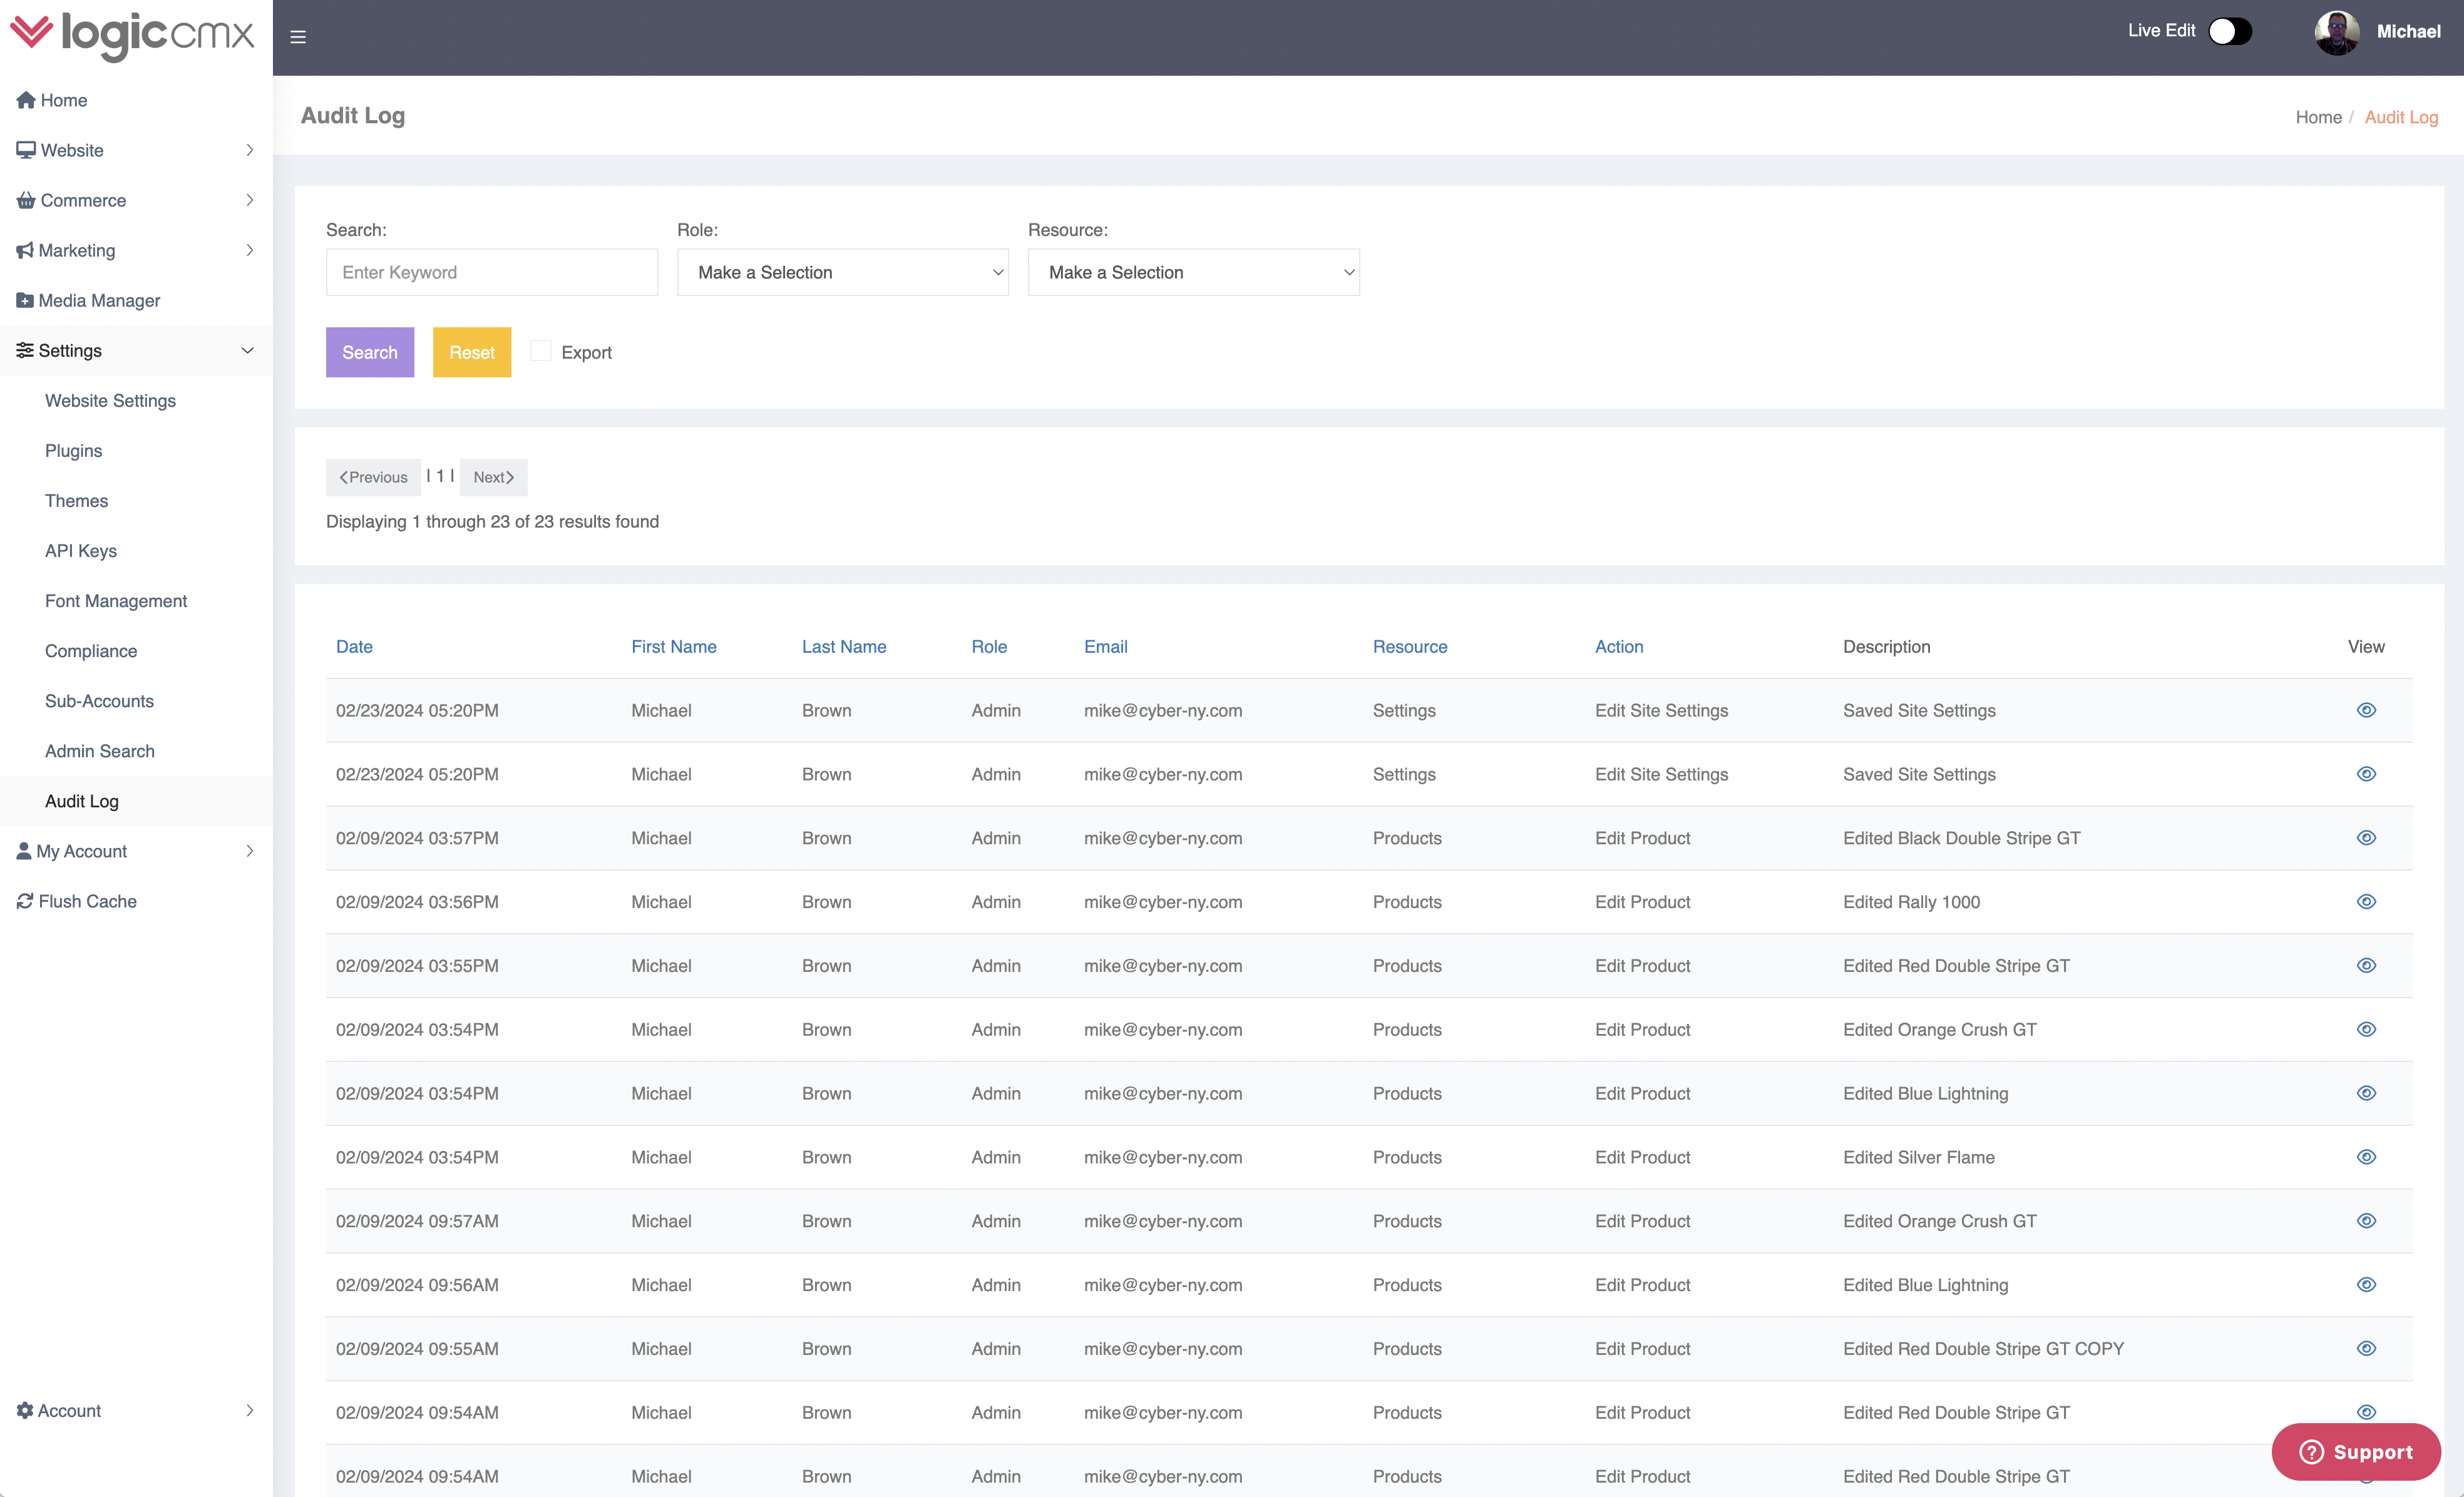
Task: Sort table by Email column
Action: pyautogui.click(x=1106, y=647)
